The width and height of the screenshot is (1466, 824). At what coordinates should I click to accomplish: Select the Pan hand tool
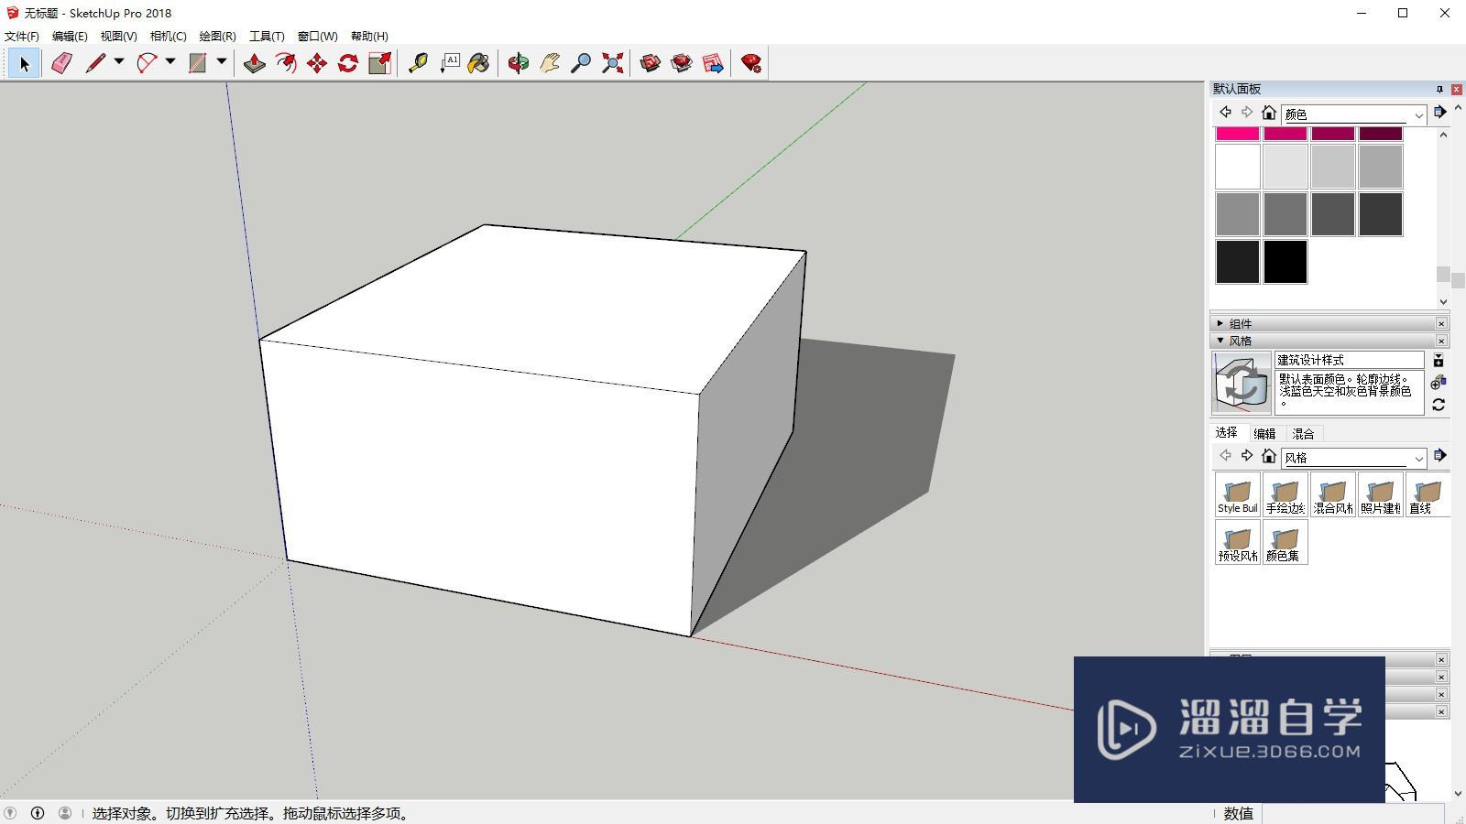tap(550, 63)
